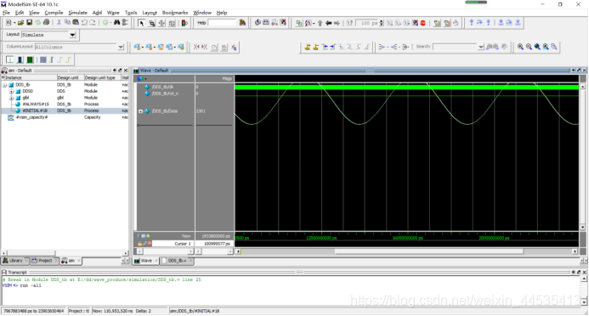Click the Help search input field

(222, 23)
